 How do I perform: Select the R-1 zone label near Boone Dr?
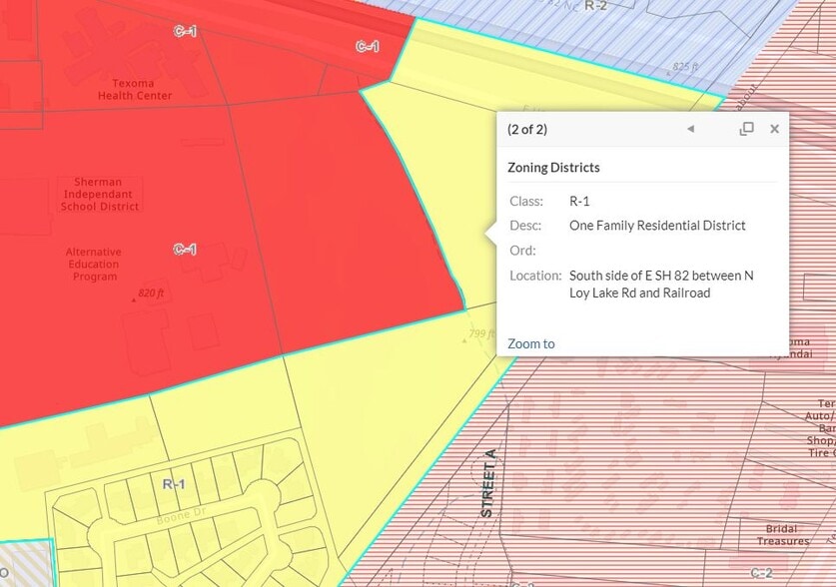point(174,484)
